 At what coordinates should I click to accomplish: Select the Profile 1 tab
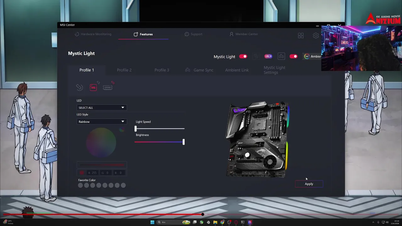[x=87, y=70]
